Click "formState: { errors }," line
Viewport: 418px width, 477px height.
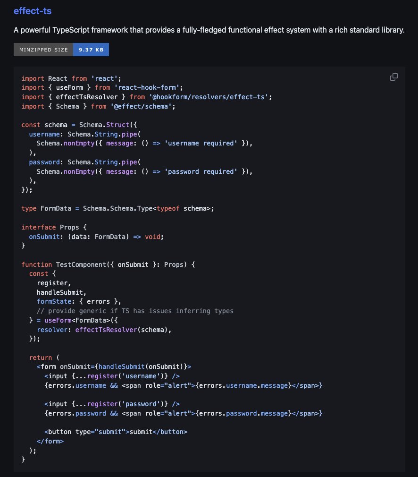[x=79, y=301]
